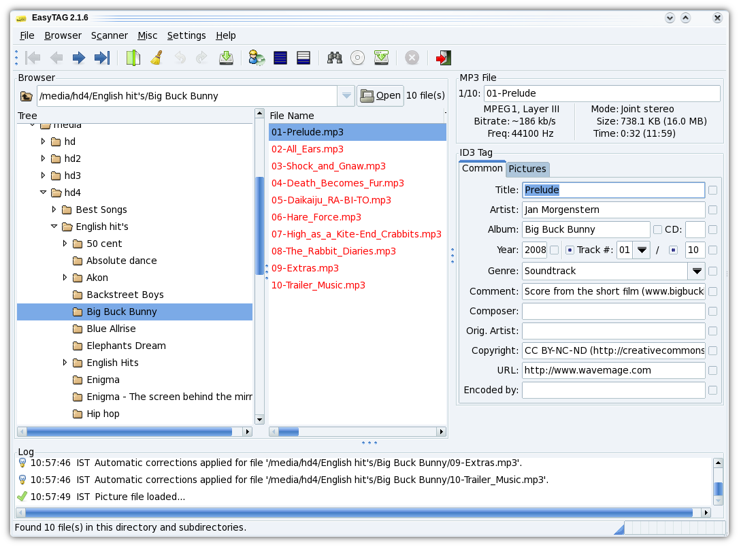Open the scanner tool (green book icon)
The width and height of the screenshot is (739, 547).
(x=133, y=58)
